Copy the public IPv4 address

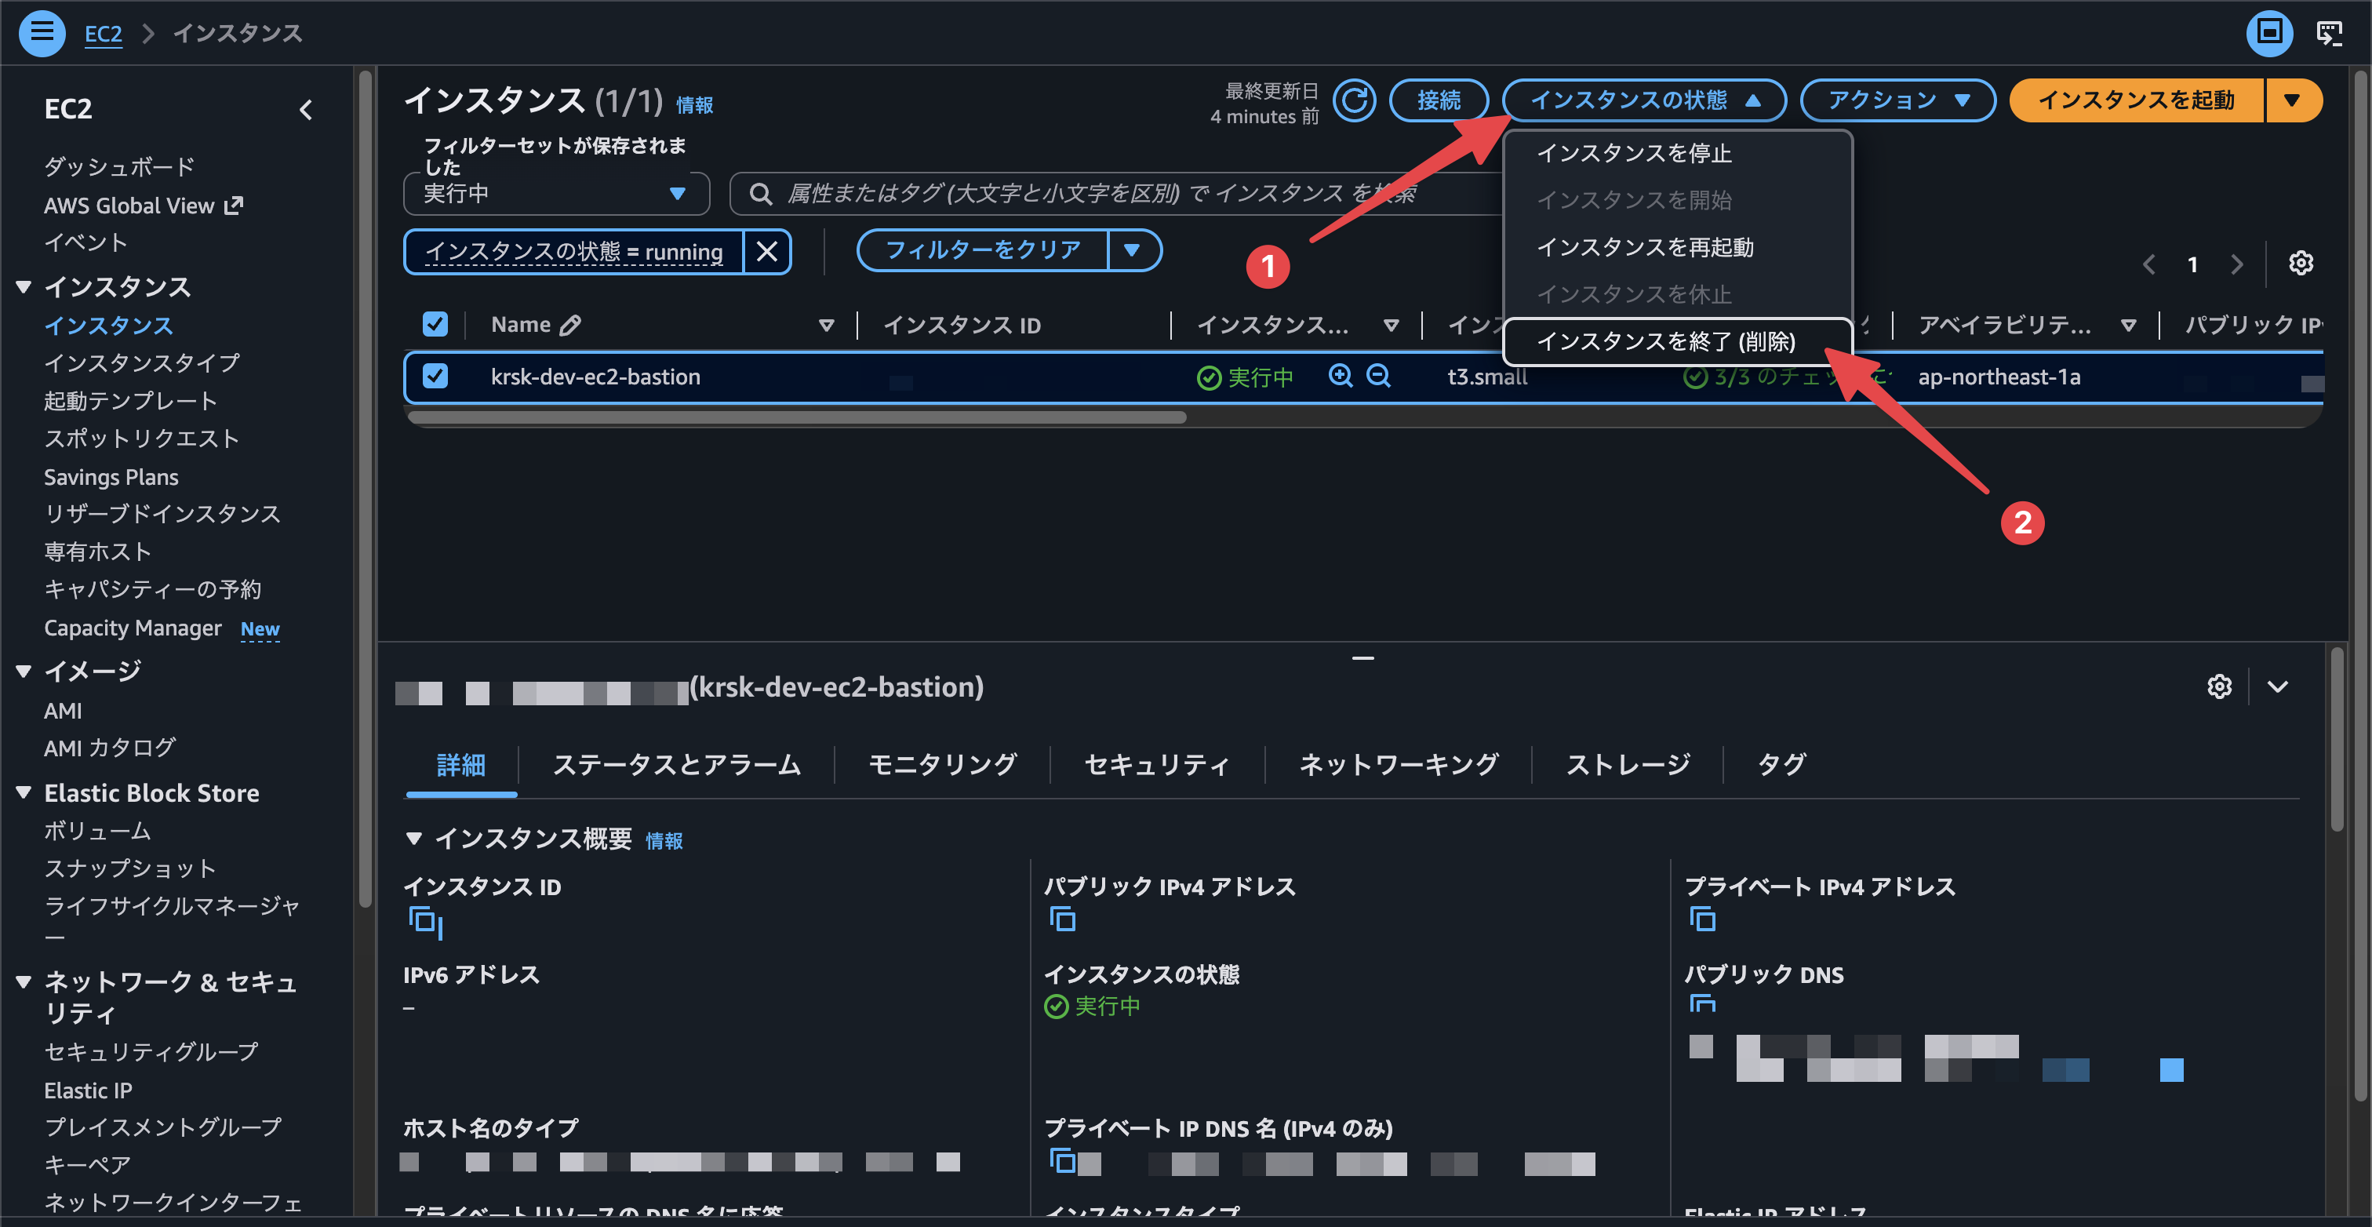coord(1062,919)
